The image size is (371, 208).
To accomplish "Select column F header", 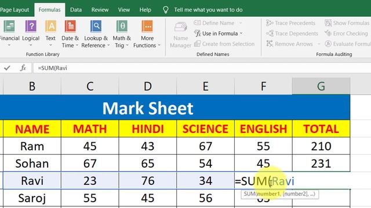I will pos(263,86).
